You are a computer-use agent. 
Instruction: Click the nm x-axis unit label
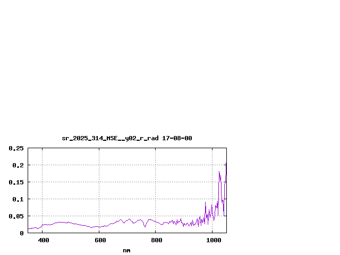coord(126,250)
